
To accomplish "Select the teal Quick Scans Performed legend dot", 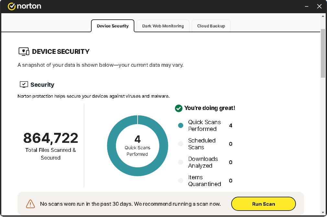I will coord(181,125).
